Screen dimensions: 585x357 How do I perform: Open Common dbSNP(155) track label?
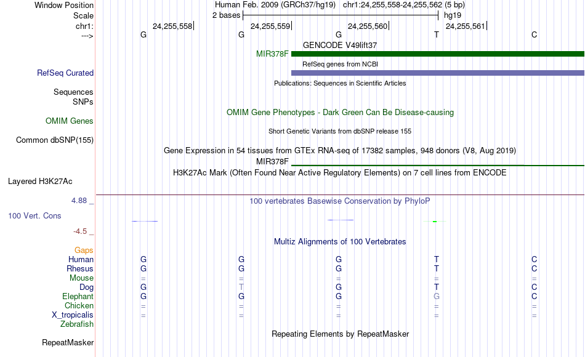point(55,140)
